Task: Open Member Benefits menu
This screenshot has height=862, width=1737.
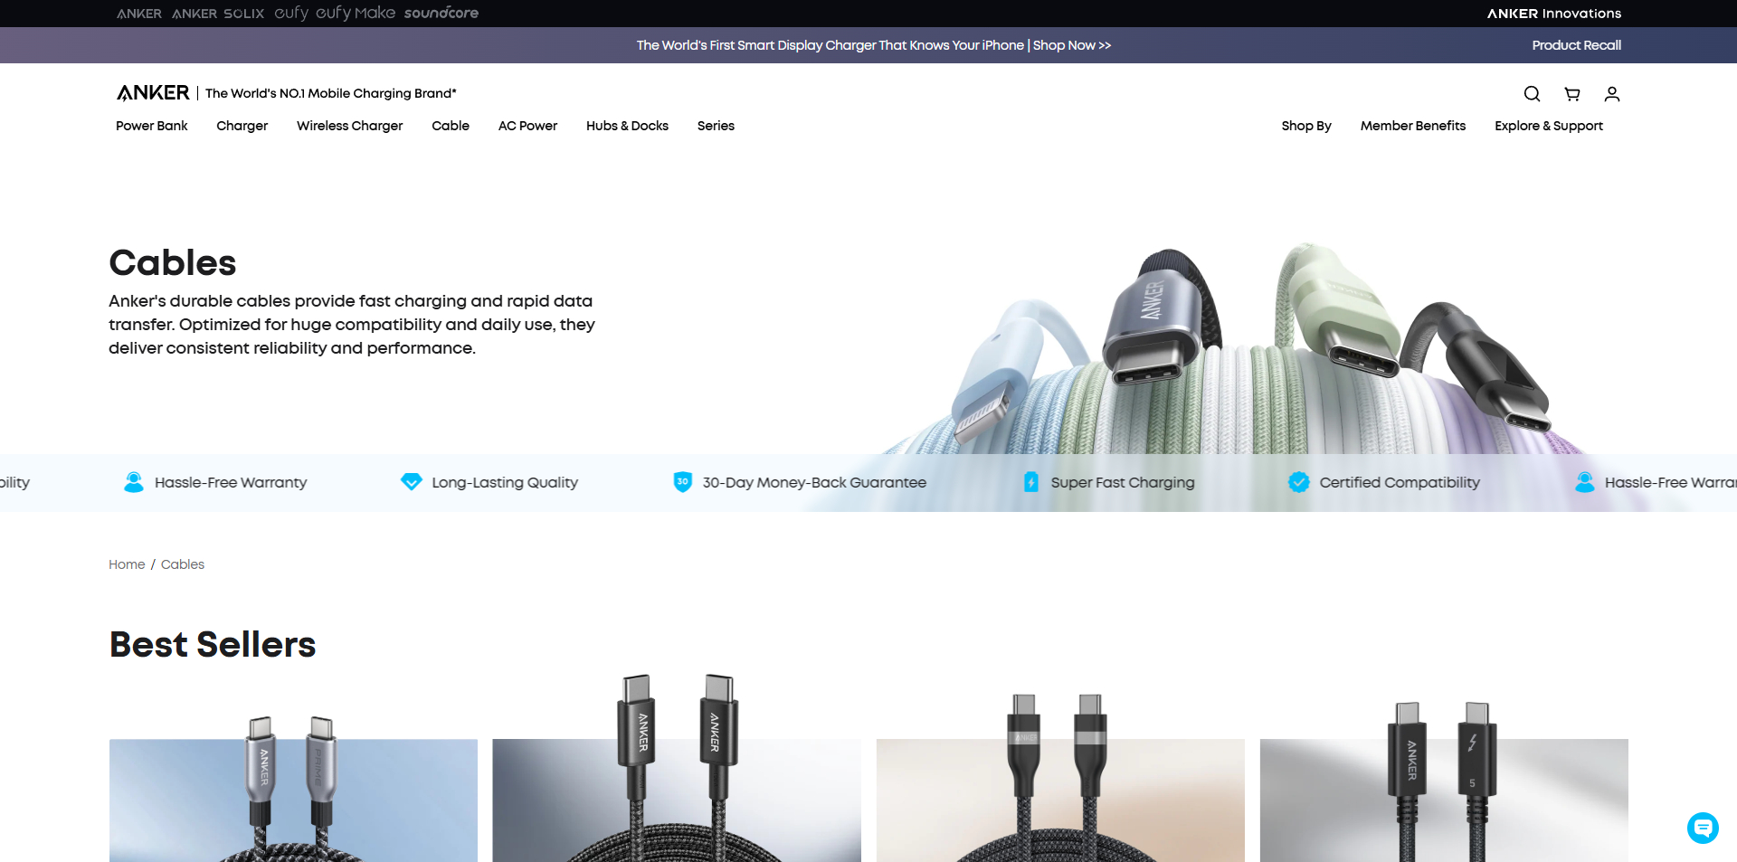Action: 1413,126
